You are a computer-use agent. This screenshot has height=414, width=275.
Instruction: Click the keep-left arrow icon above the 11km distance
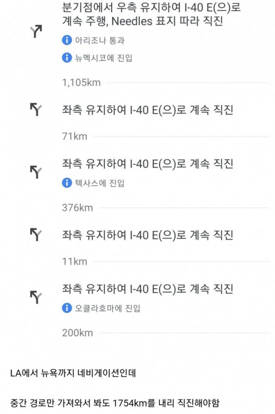point(36,234)
